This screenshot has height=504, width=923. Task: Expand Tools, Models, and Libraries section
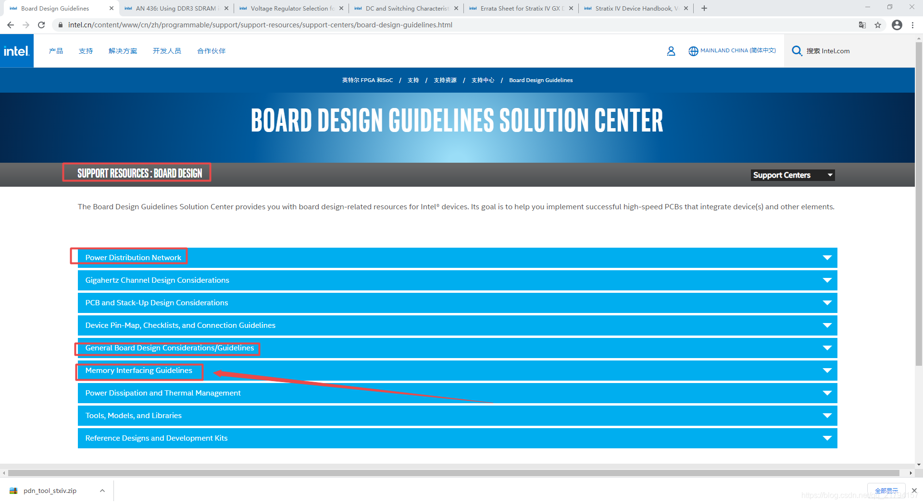[x=458, y=416]
